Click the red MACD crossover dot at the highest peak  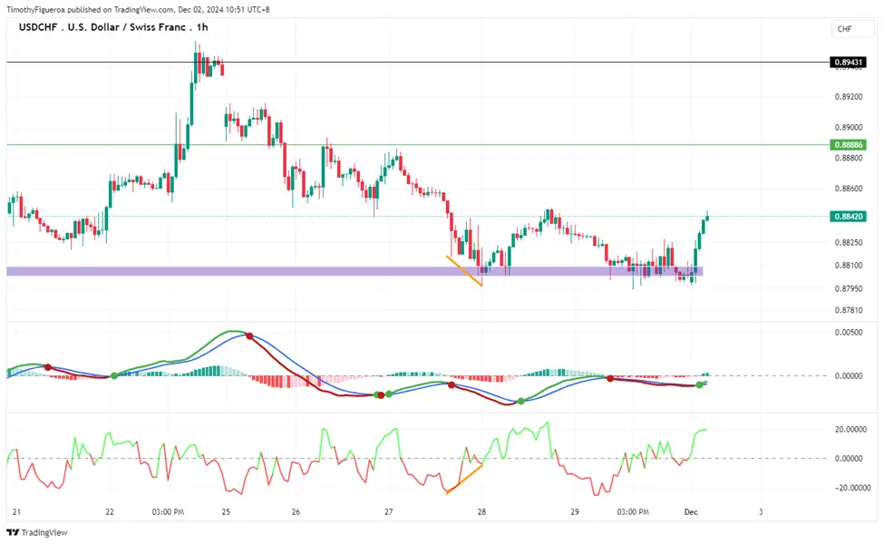pyautogui.click(x=249, y=336)
